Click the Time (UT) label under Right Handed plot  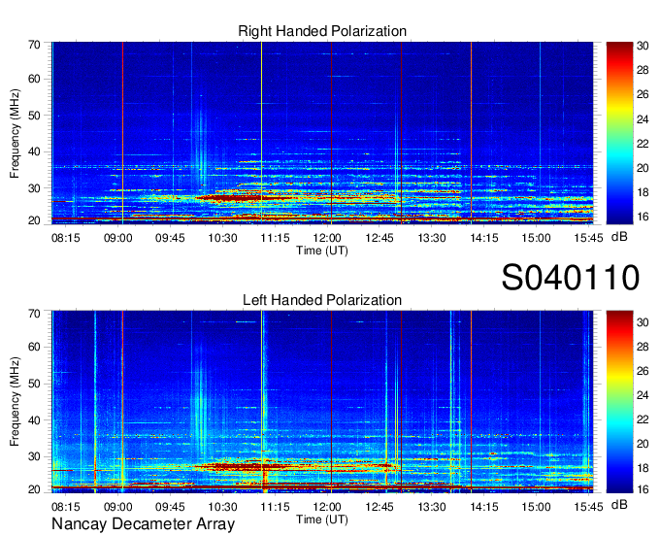pos(322,251)
